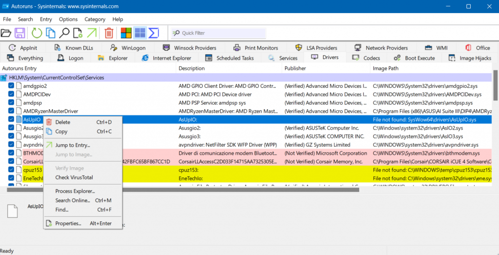The image size is (499, 255).
Task: Open the Category menu
Action: click(95, 19)
